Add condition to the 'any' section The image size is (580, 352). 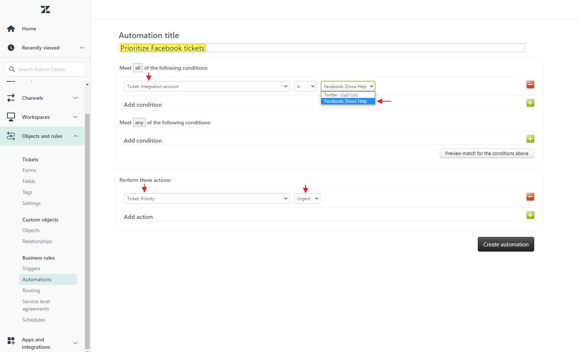[530, 139]
